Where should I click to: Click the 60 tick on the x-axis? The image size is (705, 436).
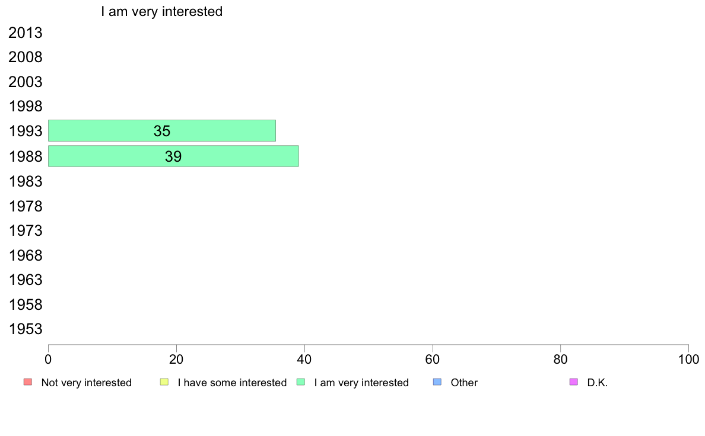(x=433, y=359)
